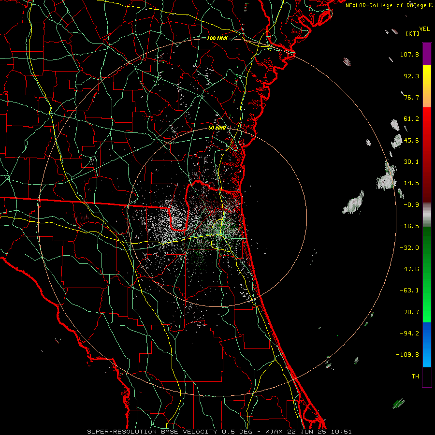Click the 100 NMI range ring label

click(217, 38)
